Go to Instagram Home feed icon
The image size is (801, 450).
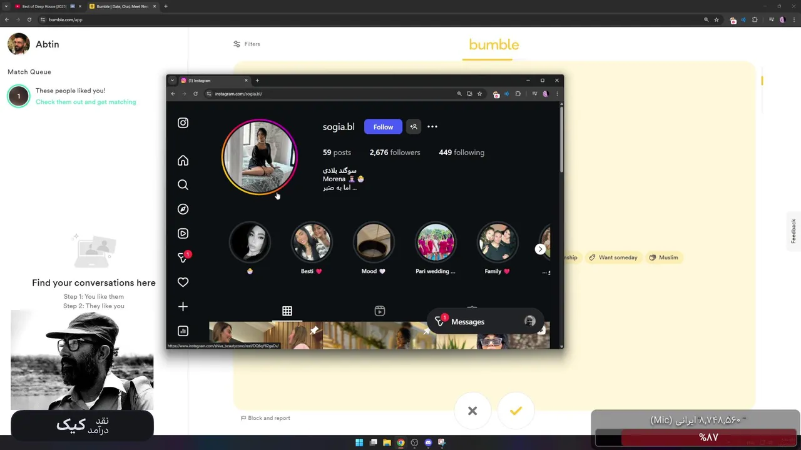point(183,161)
